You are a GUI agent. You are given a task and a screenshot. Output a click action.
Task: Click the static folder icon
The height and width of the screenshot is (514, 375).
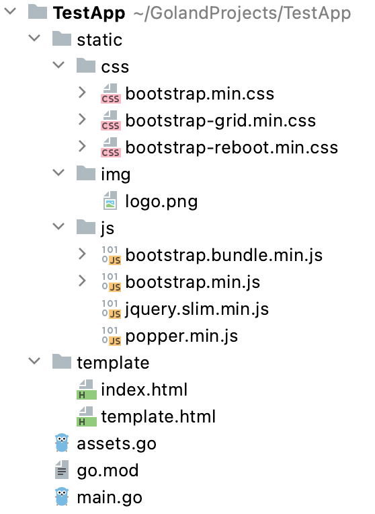[62, 38]
